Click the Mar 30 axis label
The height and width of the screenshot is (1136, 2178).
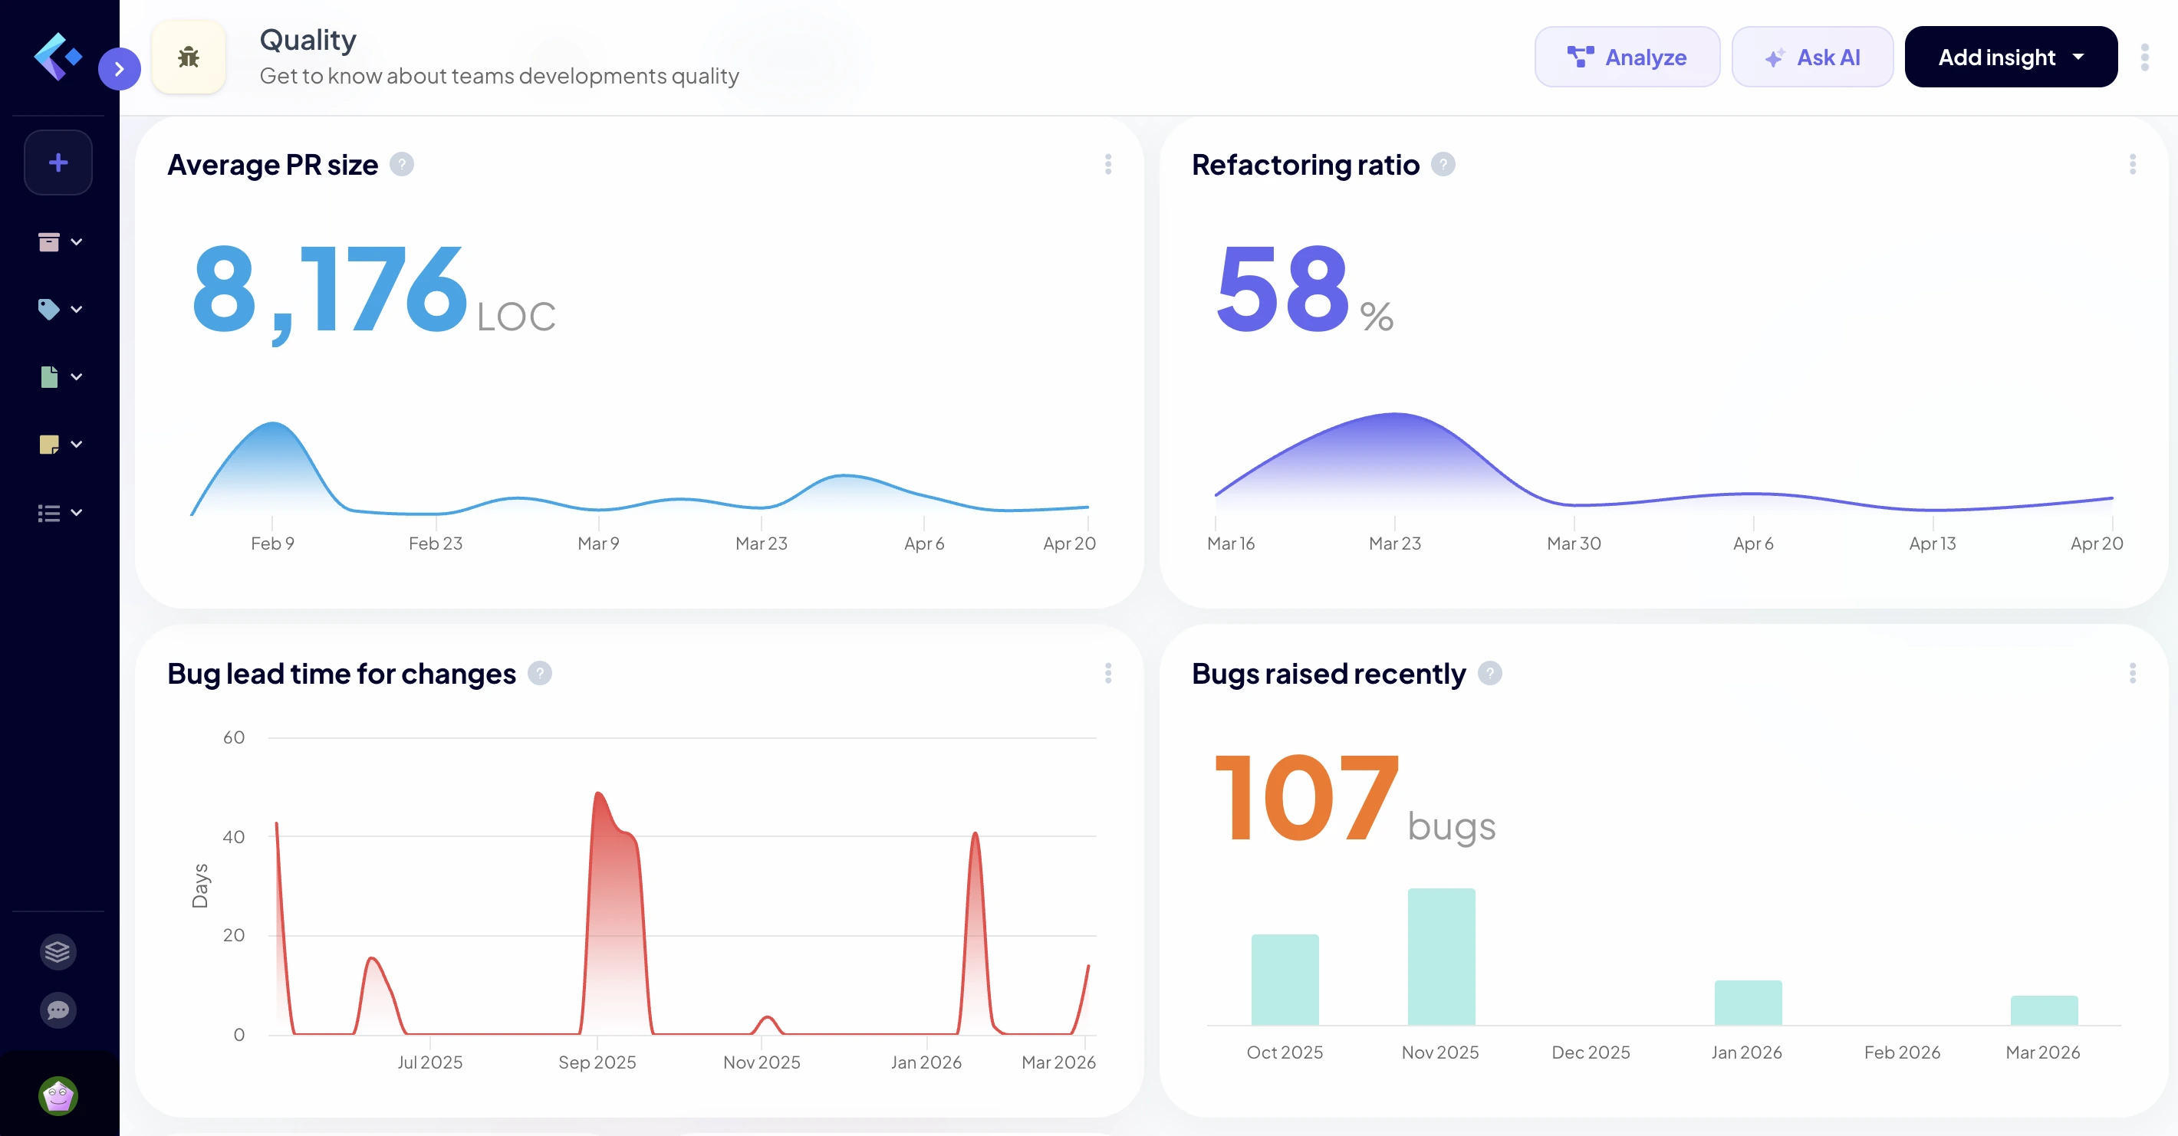[1574, 543]
